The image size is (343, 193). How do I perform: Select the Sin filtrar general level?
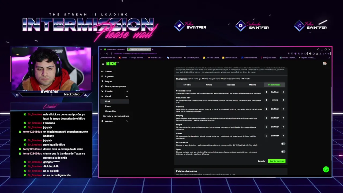coord(187,85)
